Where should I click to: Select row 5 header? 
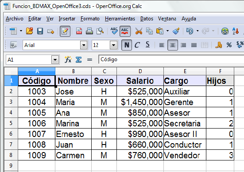11,123
